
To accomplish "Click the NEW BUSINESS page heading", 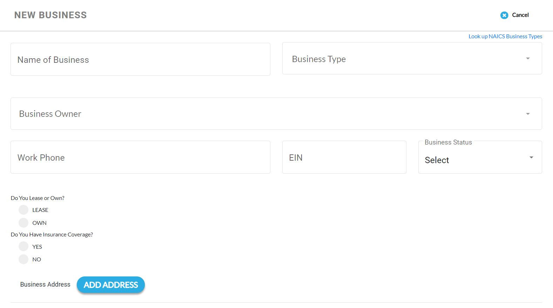I will (x=50, y=15).
